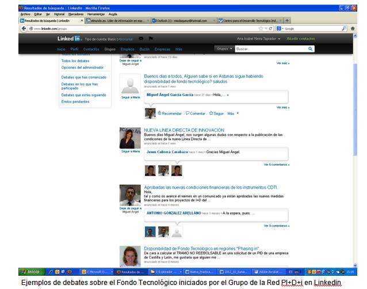Screen dimensions: 367x289
Task: Go to Buzón in LinkedIn navigation
Action: point(144,49)
